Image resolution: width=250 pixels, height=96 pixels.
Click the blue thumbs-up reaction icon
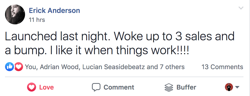[x=10, y=67]
